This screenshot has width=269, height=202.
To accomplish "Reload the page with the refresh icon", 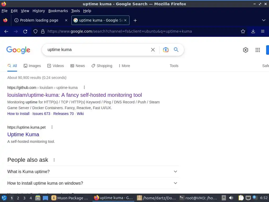I will [25, 32].
